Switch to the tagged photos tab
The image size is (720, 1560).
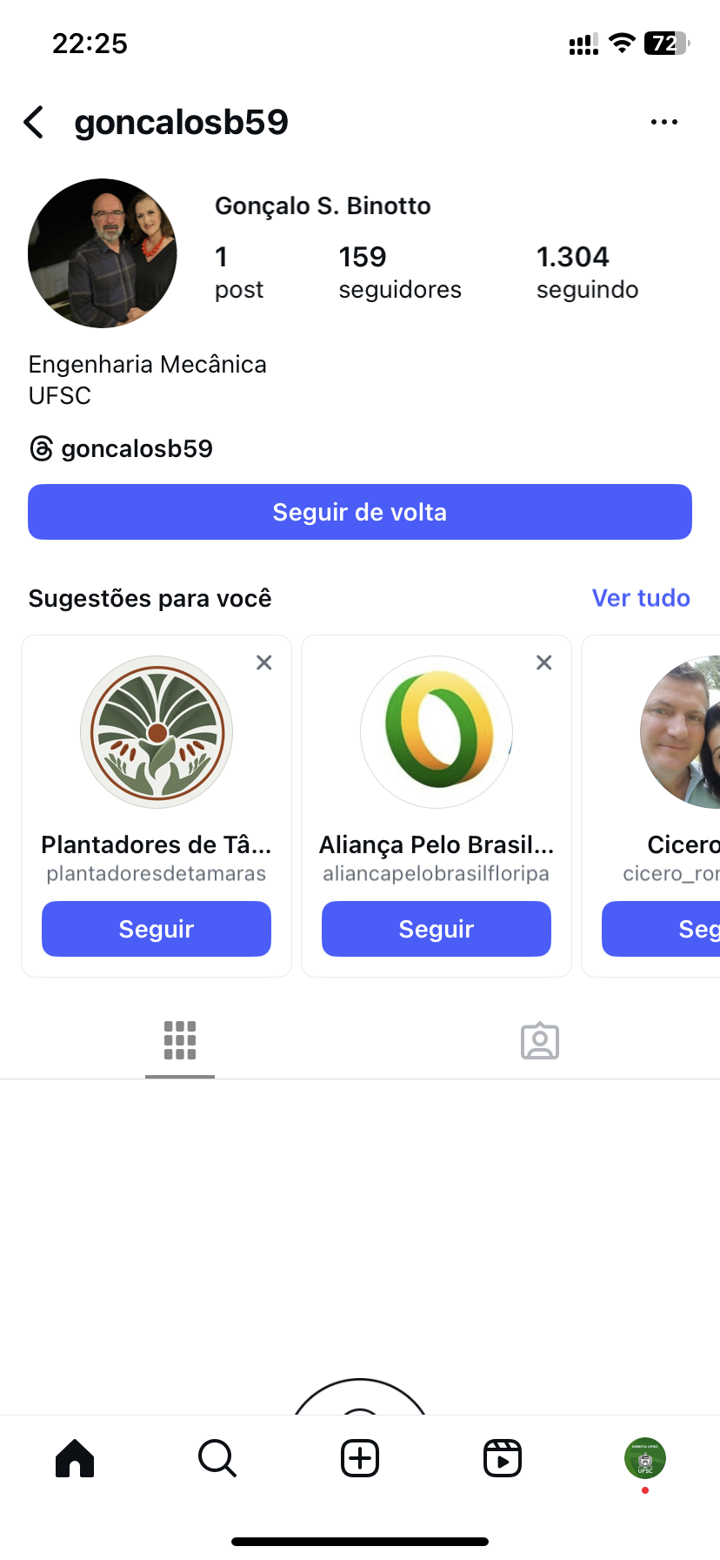tap(540, 1040)
